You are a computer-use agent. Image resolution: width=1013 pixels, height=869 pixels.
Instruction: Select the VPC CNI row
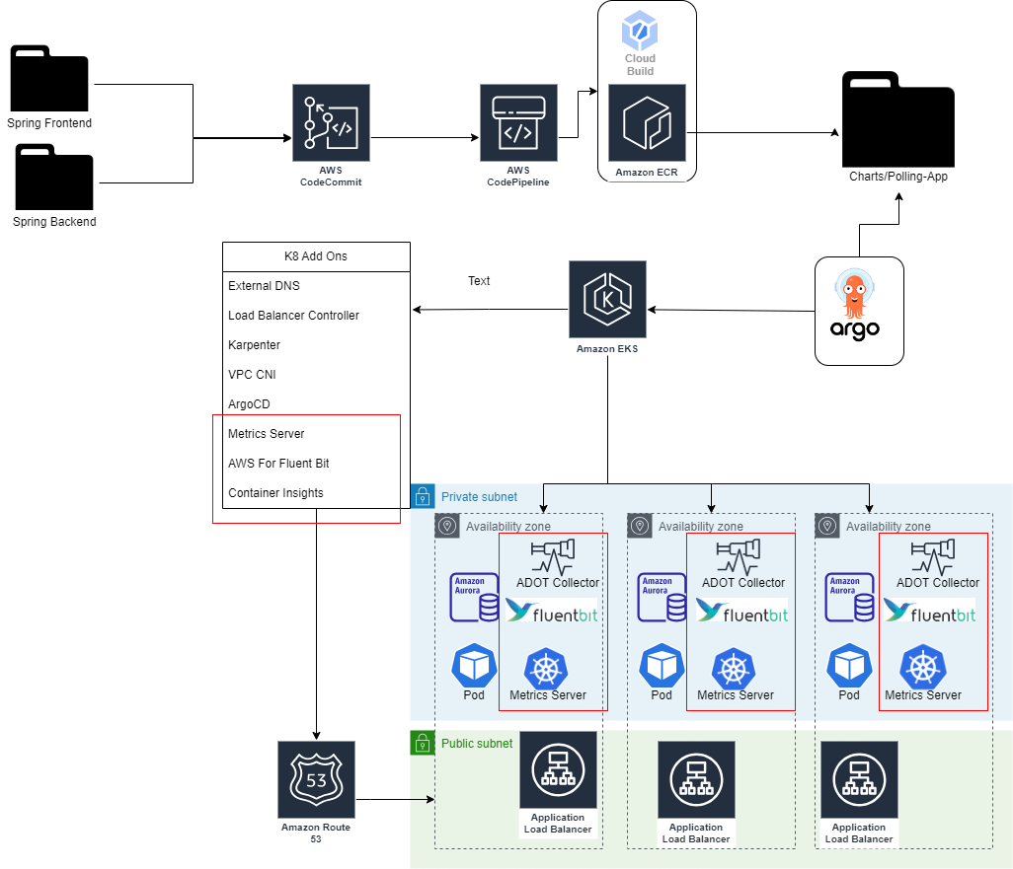(x=316, y=375)
